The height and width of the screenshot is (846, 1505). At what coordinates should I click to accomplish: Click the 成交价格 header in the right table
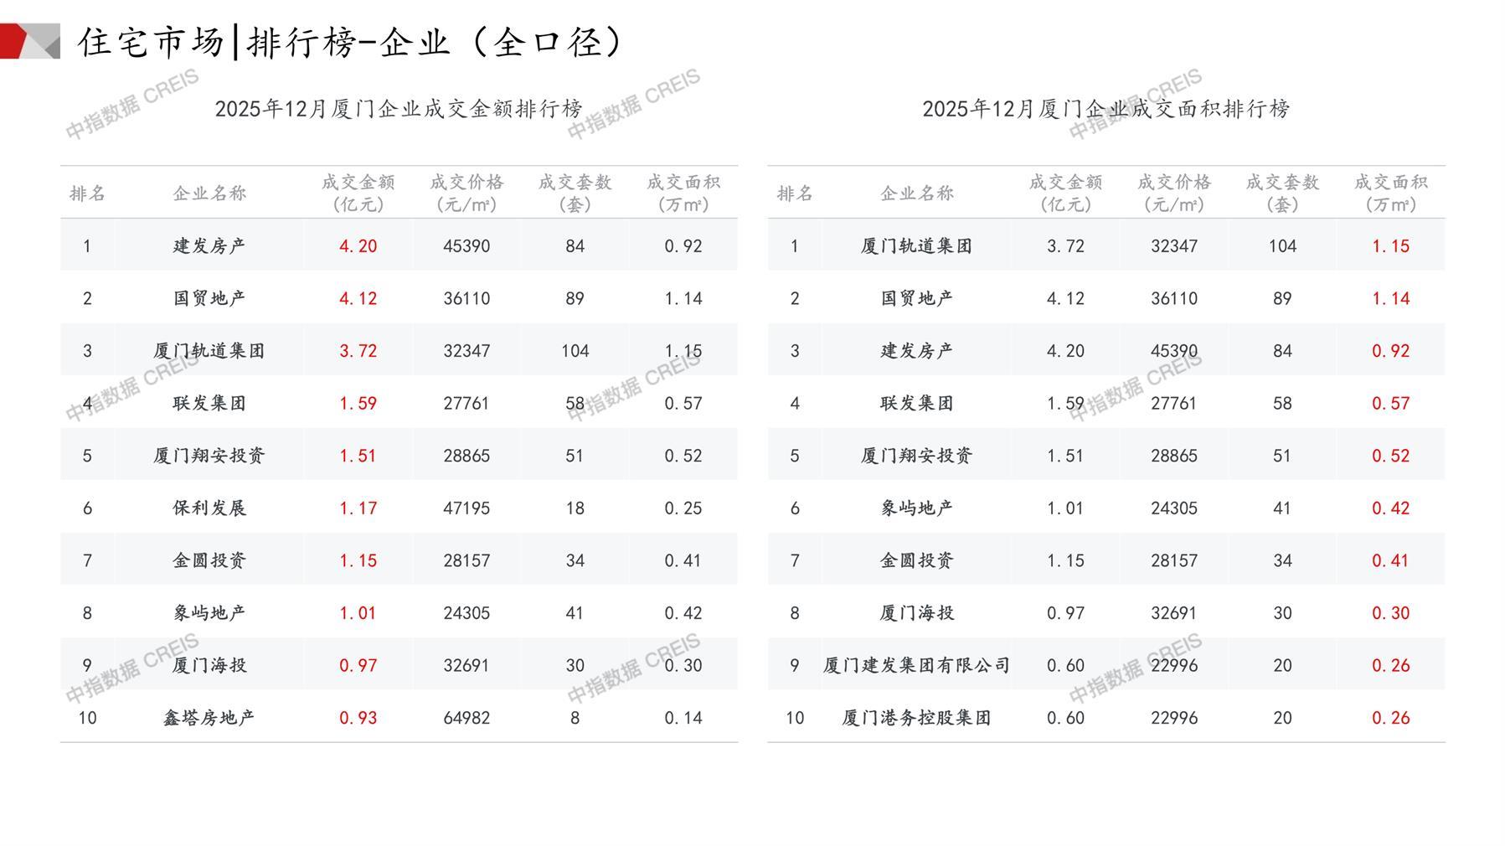click(1173, 193)
